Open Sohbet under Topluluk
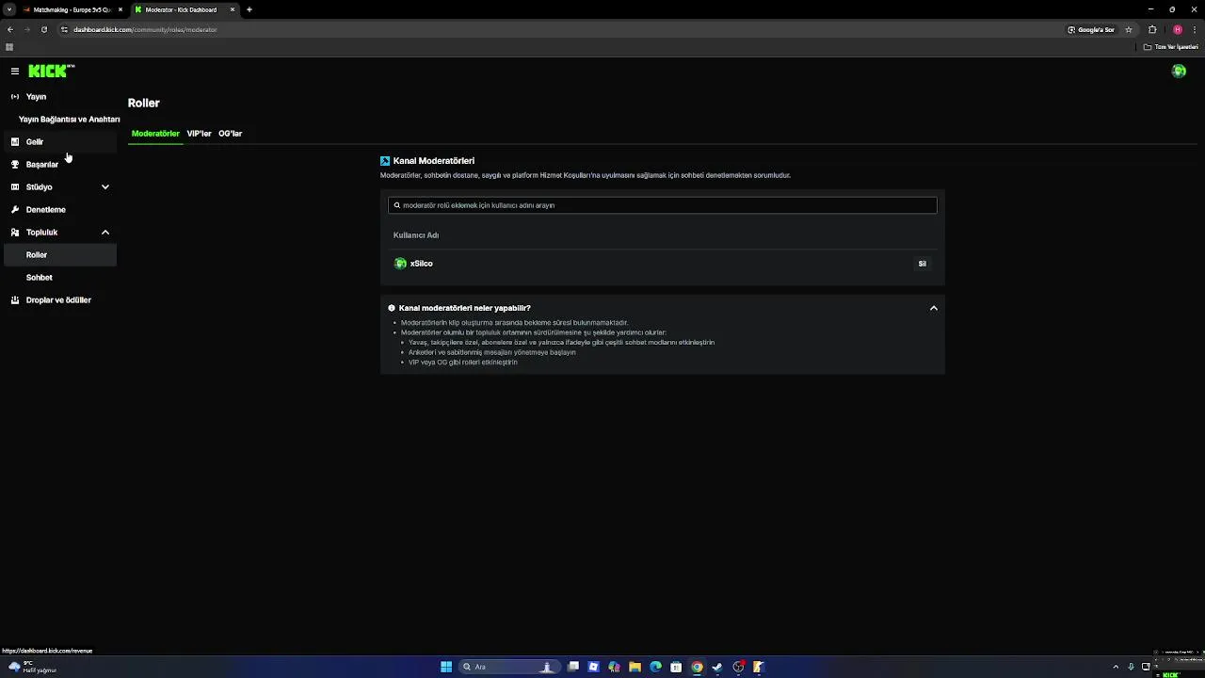This screenshot has width=1205, height=678. 62,277
